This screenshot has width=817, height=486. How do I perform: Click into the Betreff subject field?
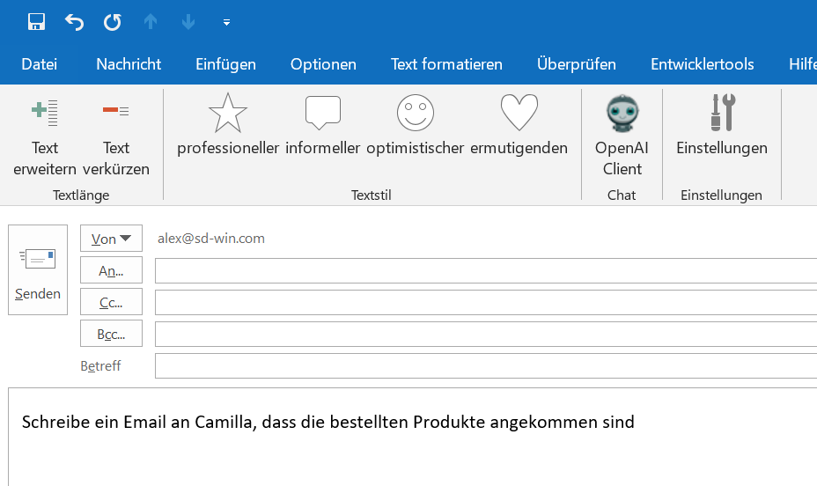point(486,365)
